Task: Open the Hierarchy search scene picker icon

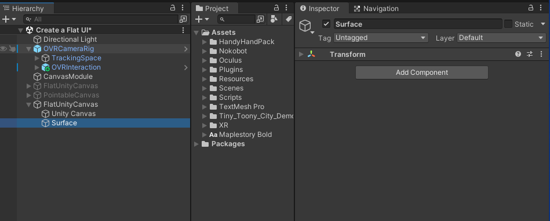Action: tap(183, 19)
